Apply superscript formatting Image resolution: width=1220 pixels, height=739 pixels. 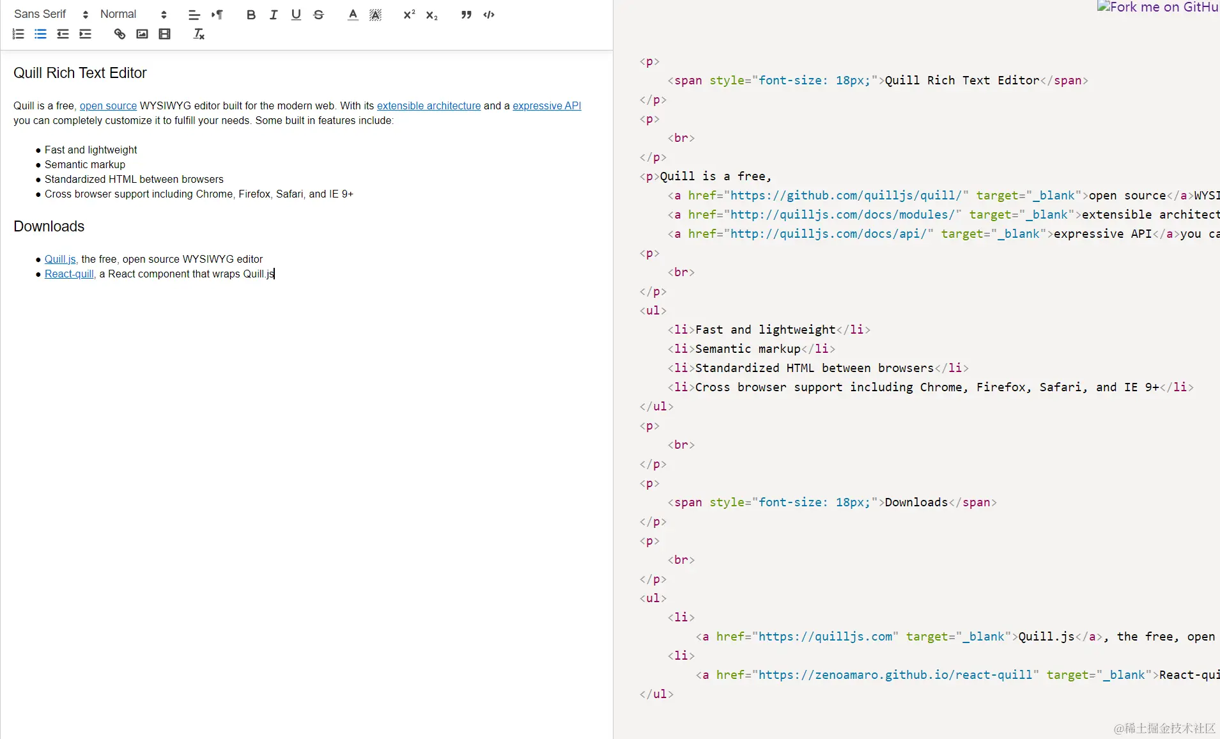(409, 15)
